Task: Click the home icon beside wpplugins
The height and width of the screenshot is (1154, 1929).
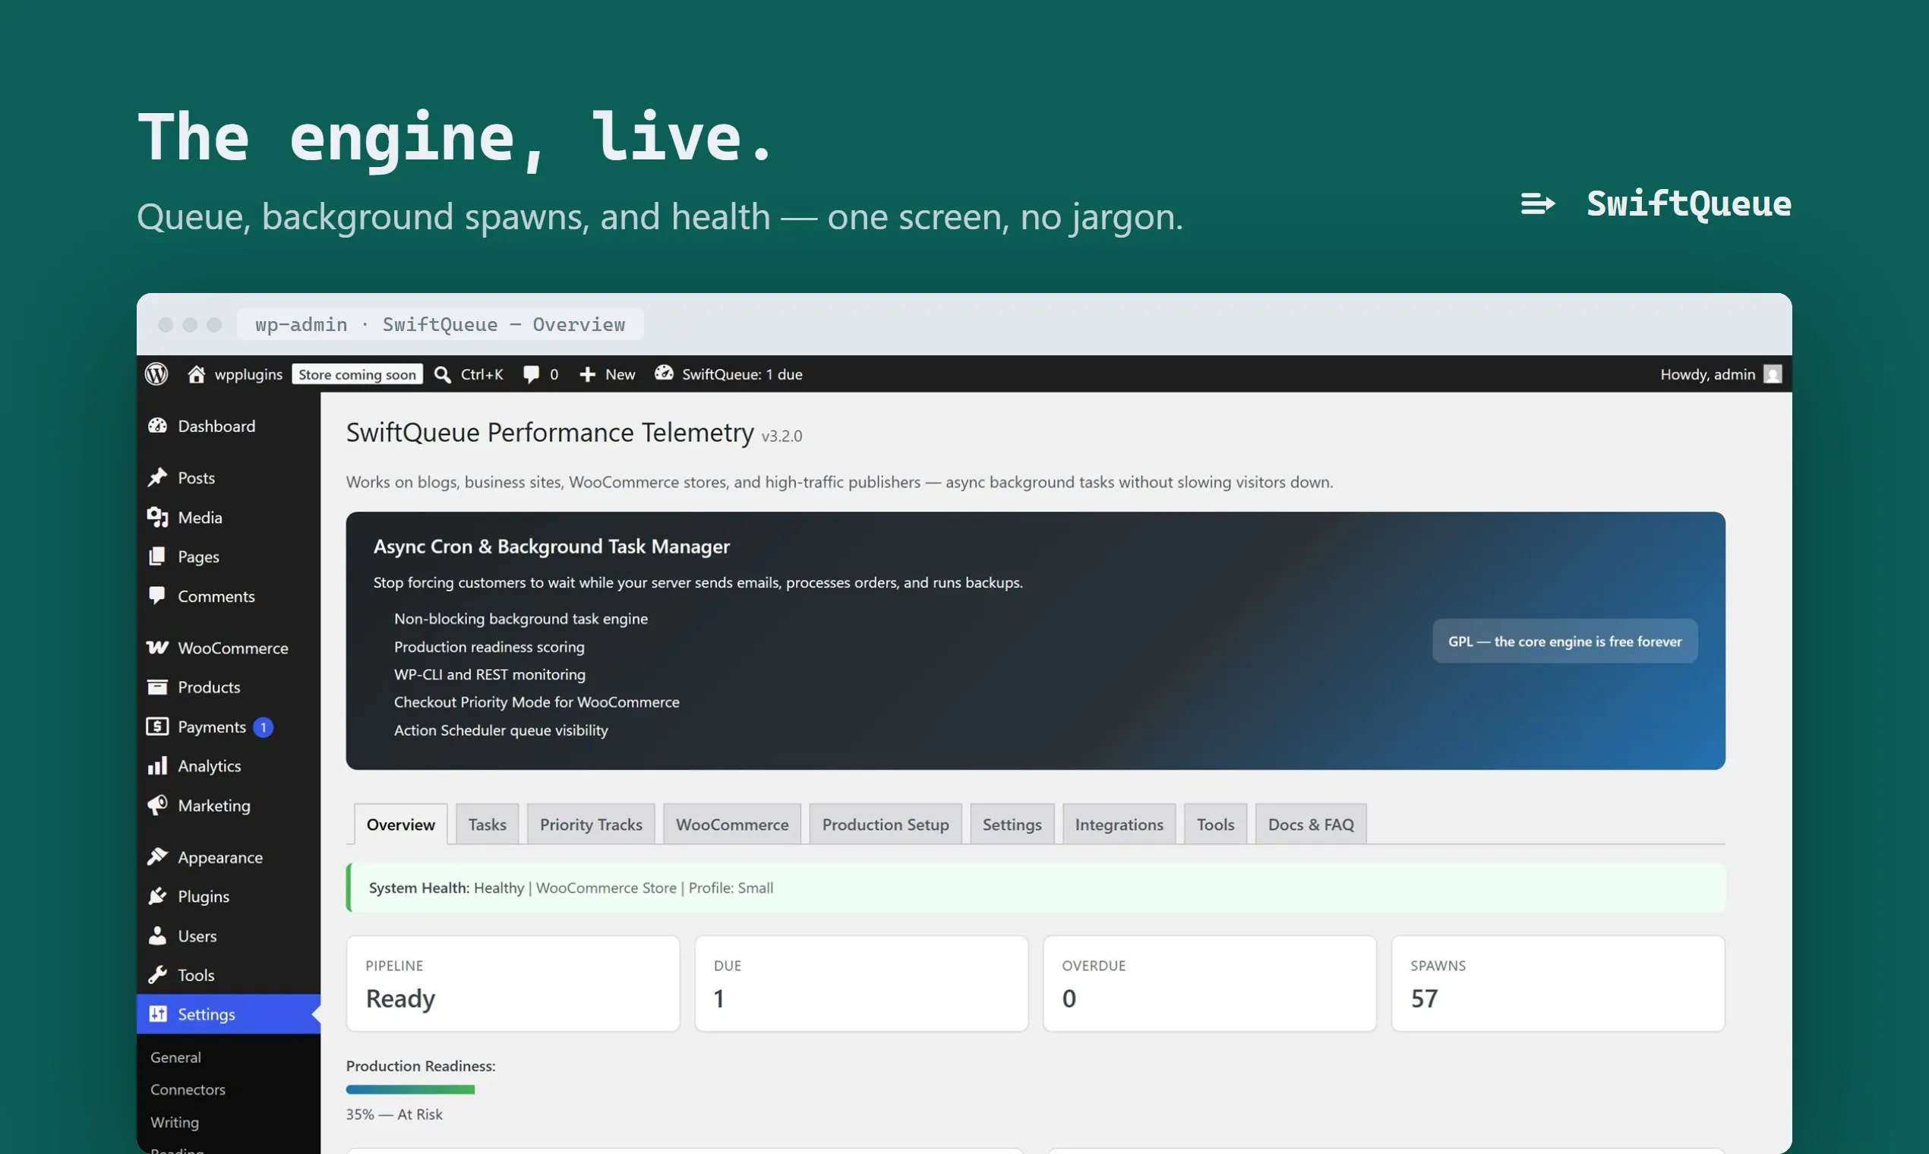Action: tap(196, 374)
